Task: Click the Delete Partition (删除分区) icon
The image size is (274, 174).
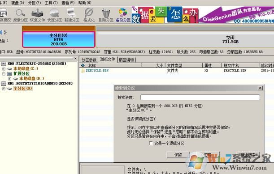Action: coord(106,15)
